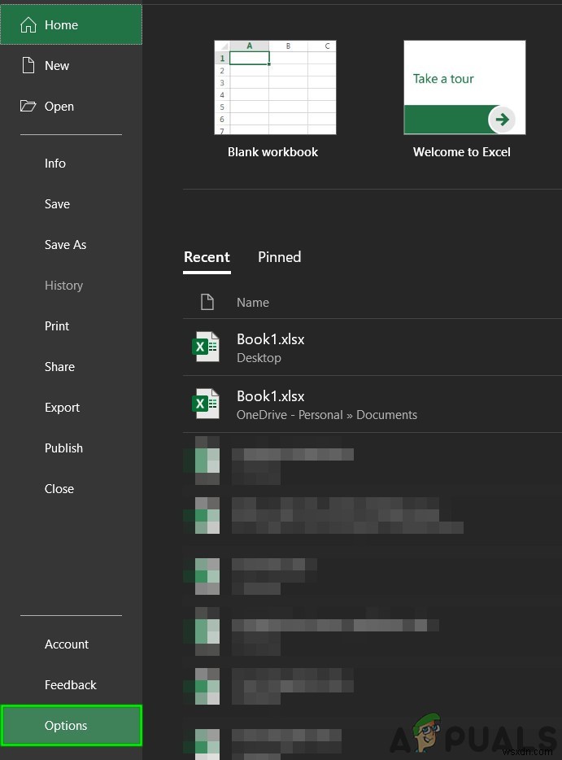Open the Welcome to Excel tour
Image resolution: width=562 pixels, height=760 pixels.
pos(464,88)
